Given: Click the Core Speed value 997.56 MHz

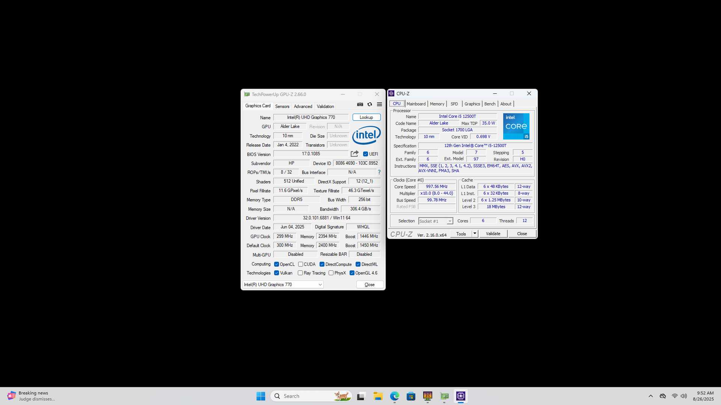Looking at the screenshot, I should 437,186.
